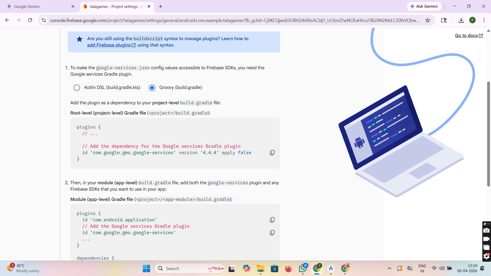Click the settings gear in the capture toolbar
Image resolution: width=491 pixels, height=276 pixels.
486,256
